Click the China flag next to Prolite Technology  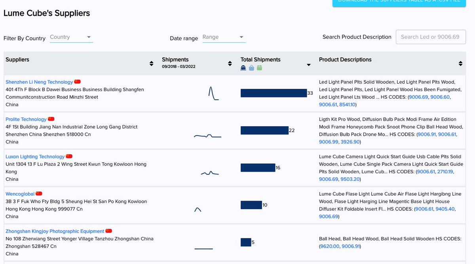point(51,119)
